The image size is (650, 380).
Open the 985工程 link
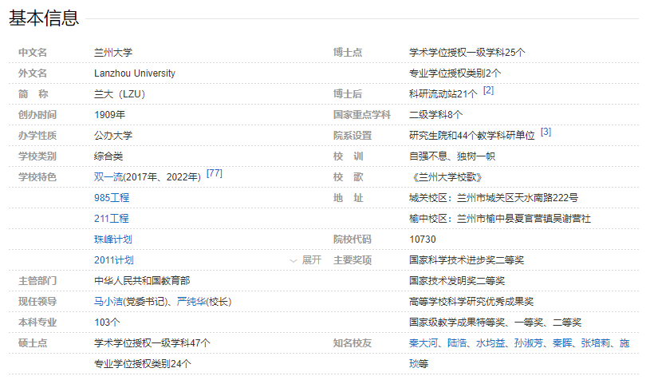111,198
